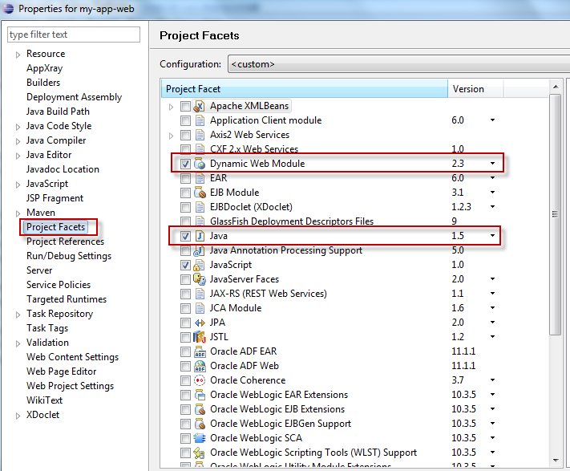
Task: Select the AppXray entry
Action: pos(44,68)
